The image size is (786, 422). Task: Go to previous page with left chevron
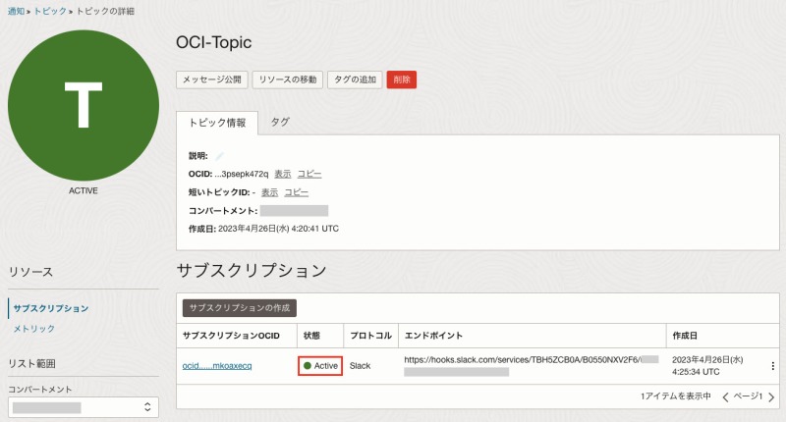tap(726, 396)
